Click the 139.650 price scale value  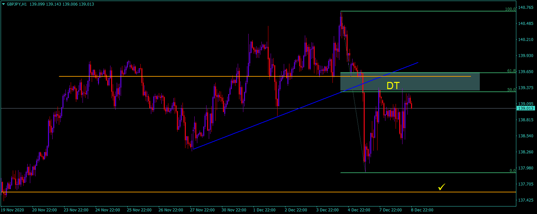[526, 72]
